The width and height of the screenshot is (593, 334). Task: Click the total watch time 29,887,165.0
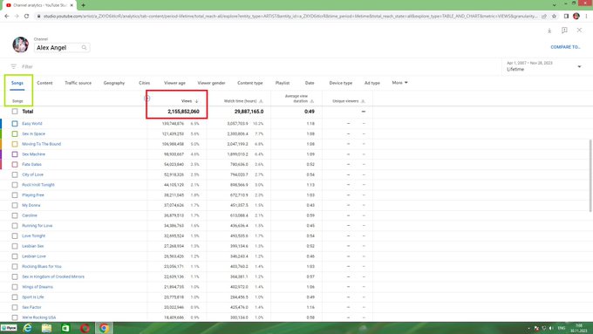coord(249,112)
